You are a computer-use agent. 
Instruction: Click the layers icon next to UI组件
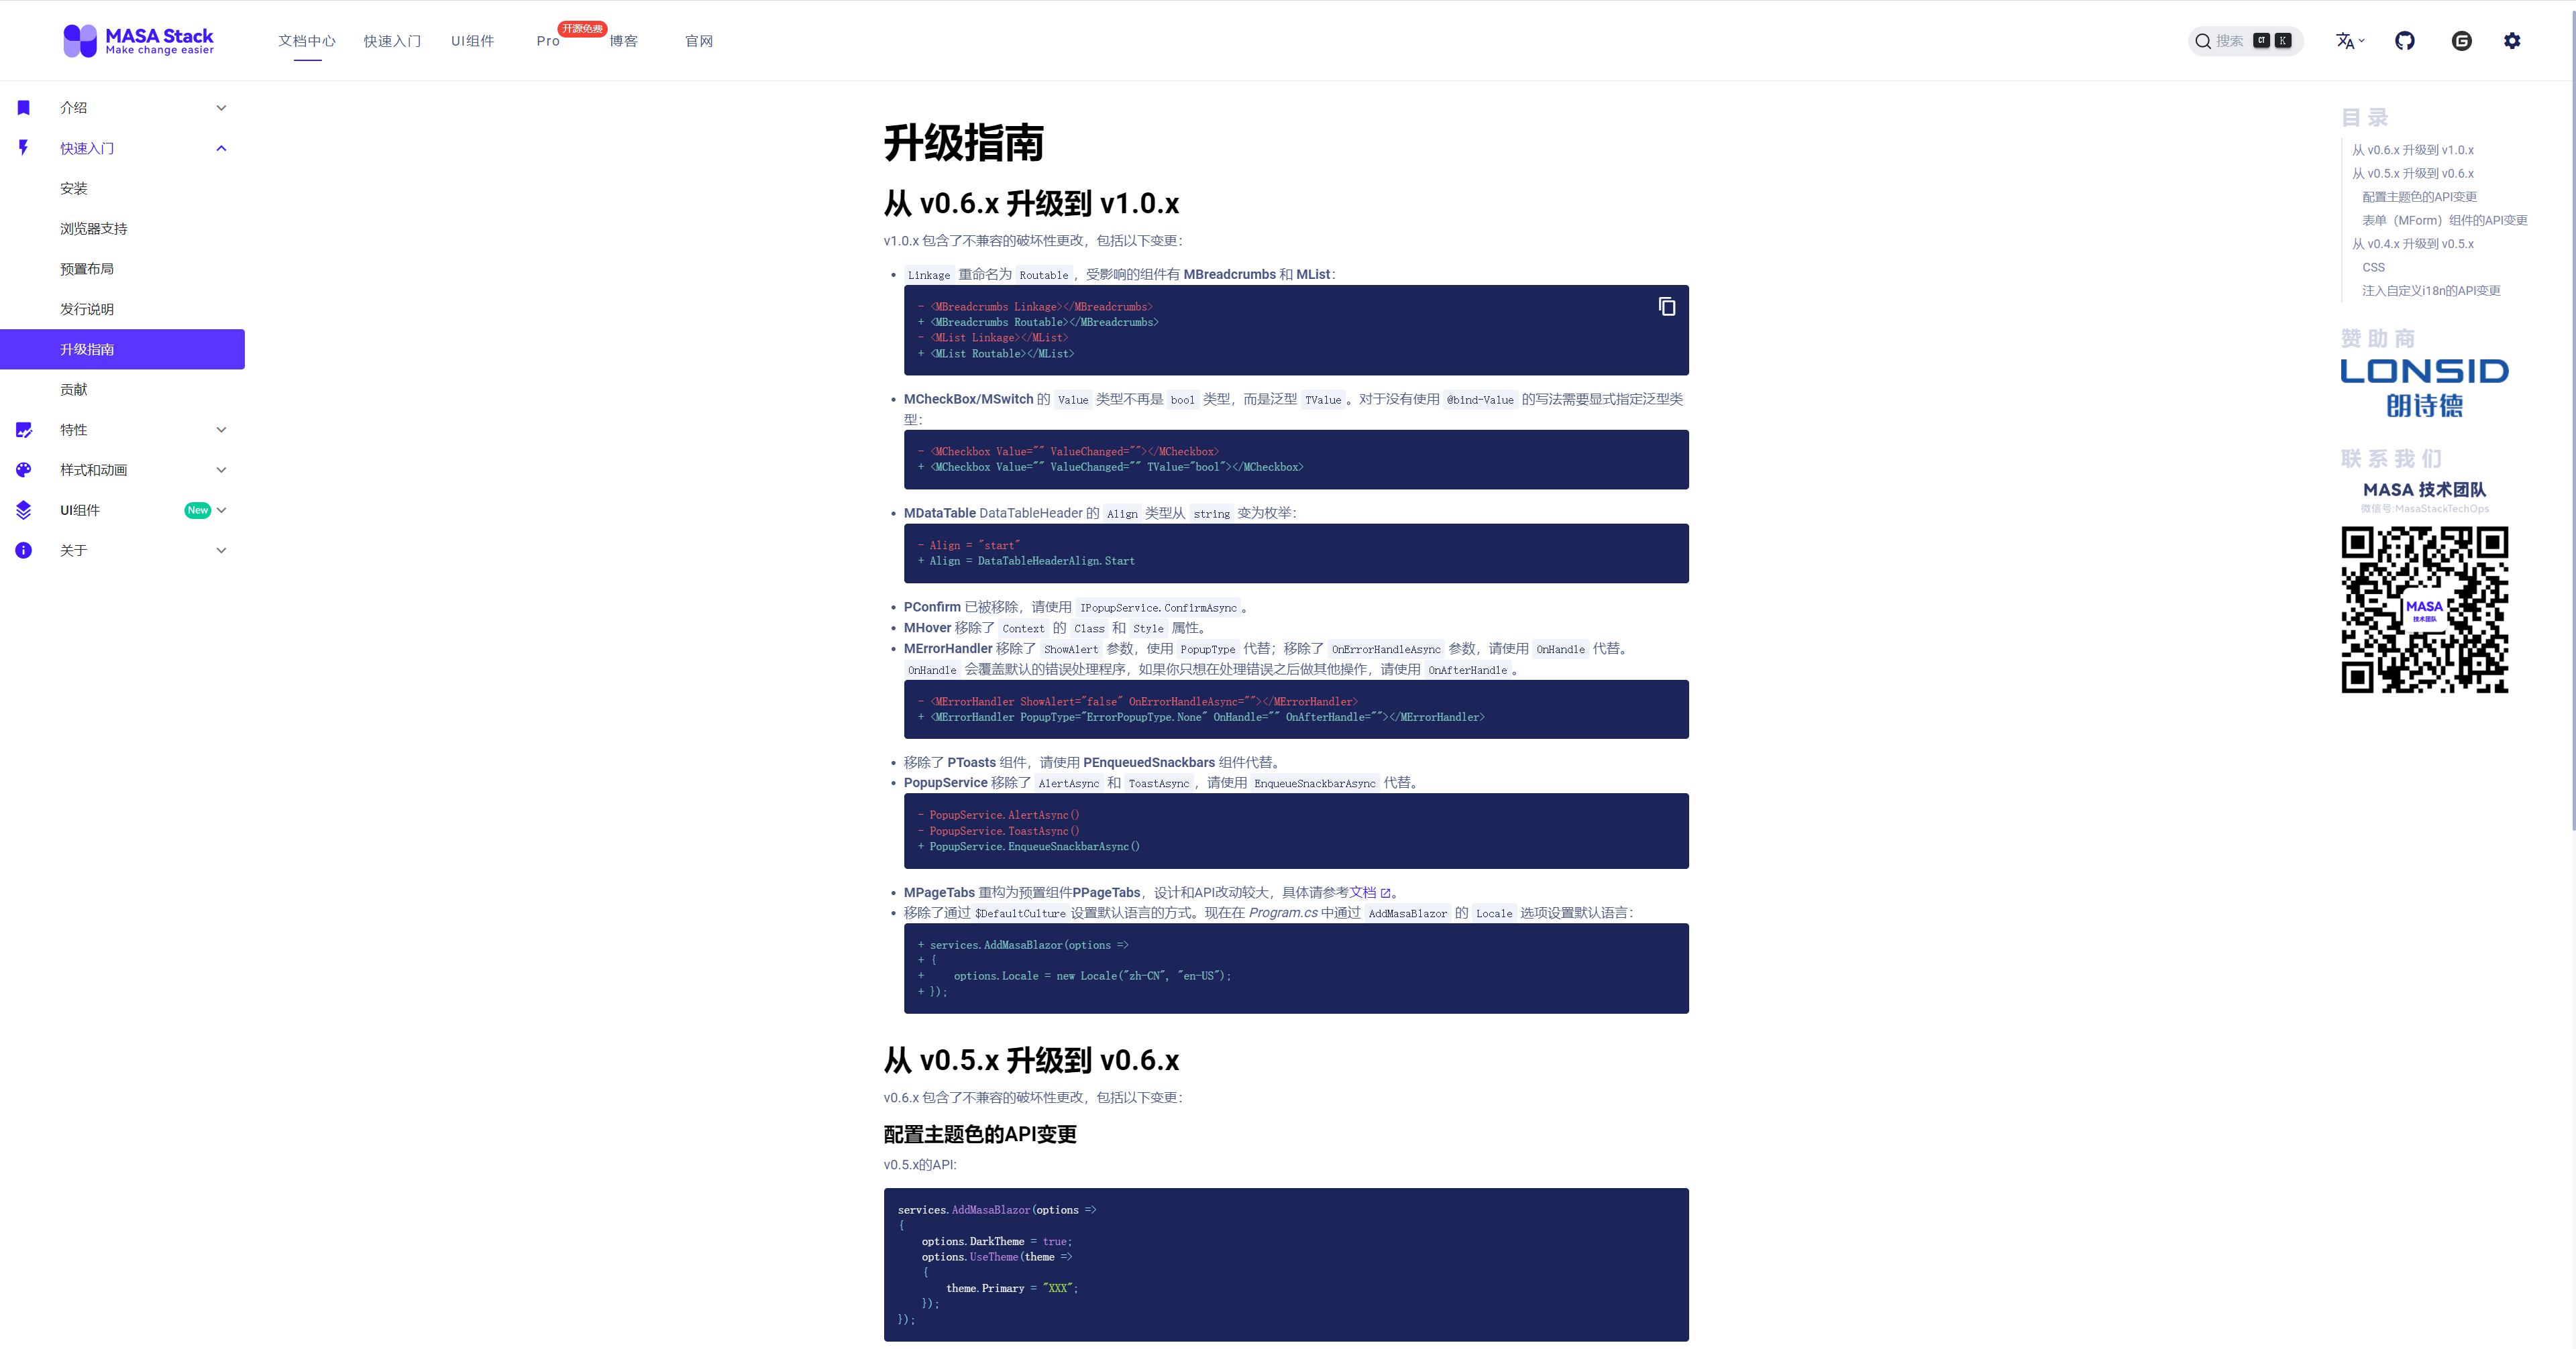pyautogui.click(x=23, y=510)
